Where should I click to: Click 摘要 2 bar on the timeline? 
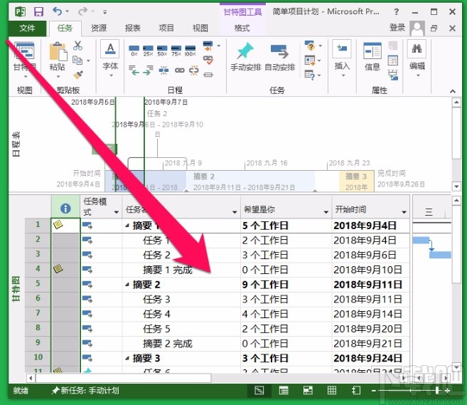click(250, 182)
